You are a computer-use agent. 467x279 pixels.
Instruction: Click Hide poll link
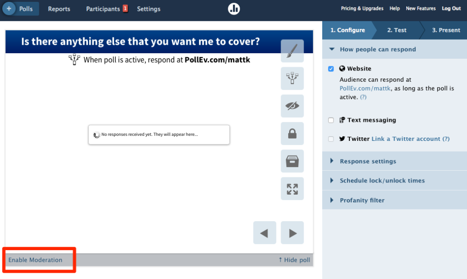click(294, 260)
